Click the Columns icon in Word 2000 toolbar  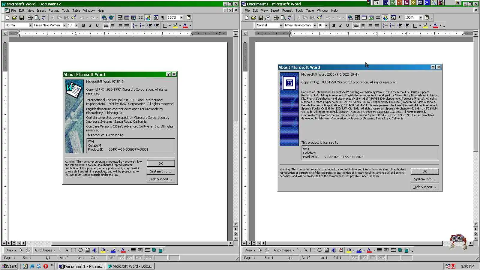378,18
